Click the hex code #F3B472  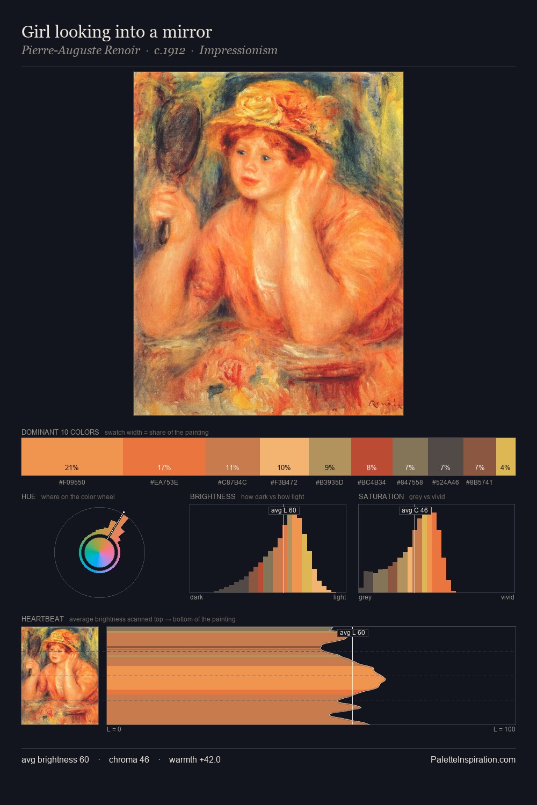(x=284, y=482)
